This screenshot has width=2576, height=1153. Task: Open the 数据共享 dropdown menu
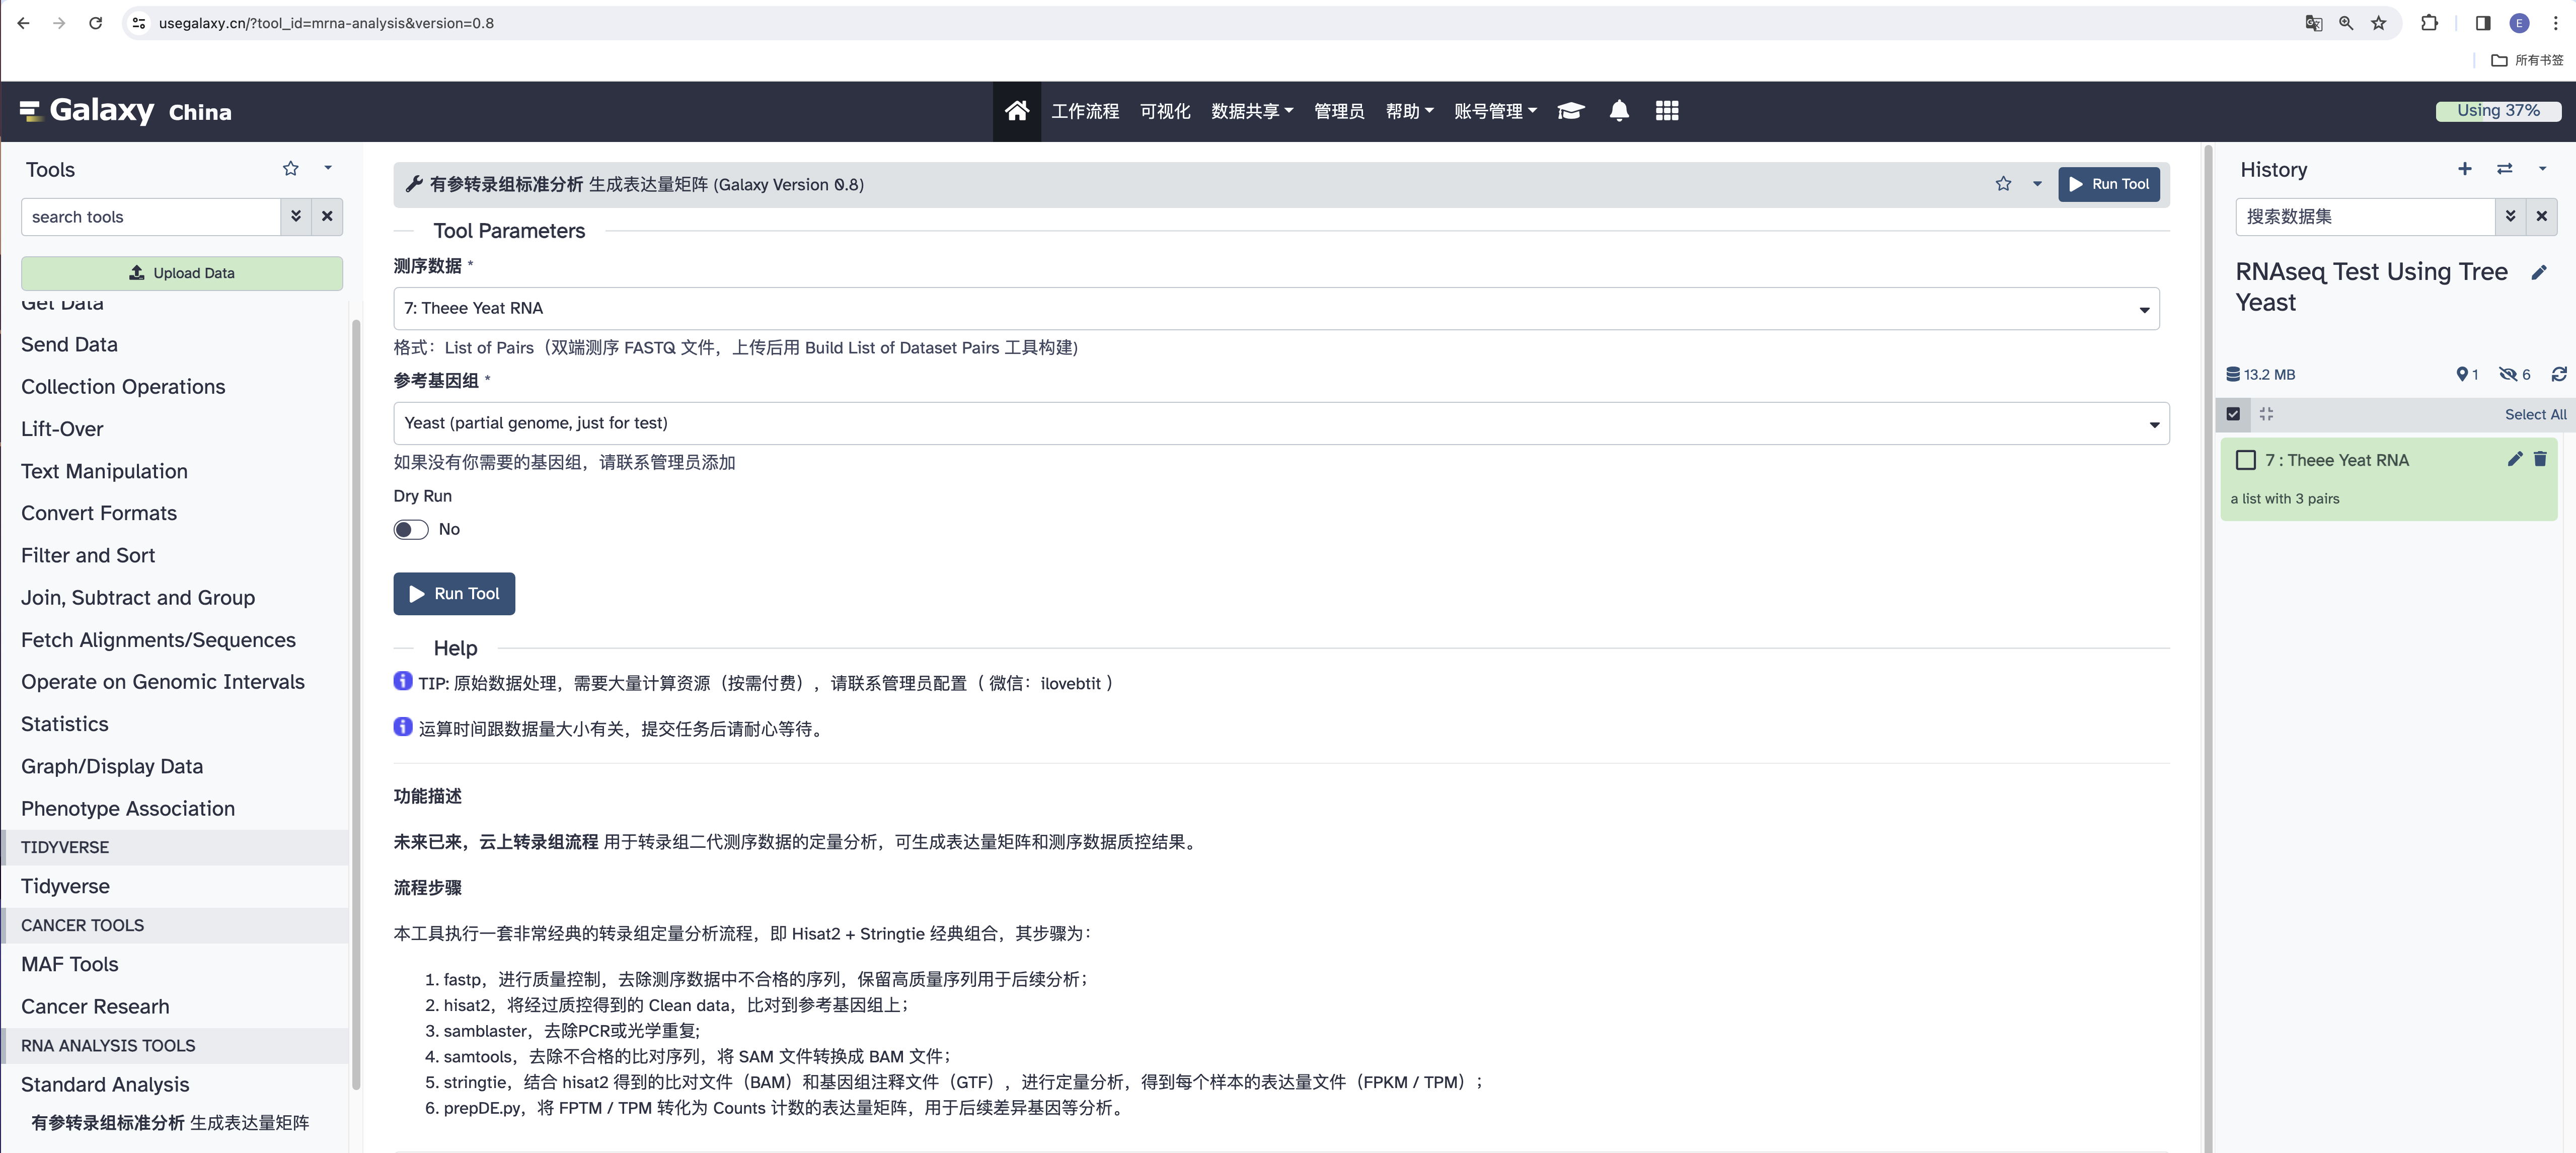pos(1252,111)
